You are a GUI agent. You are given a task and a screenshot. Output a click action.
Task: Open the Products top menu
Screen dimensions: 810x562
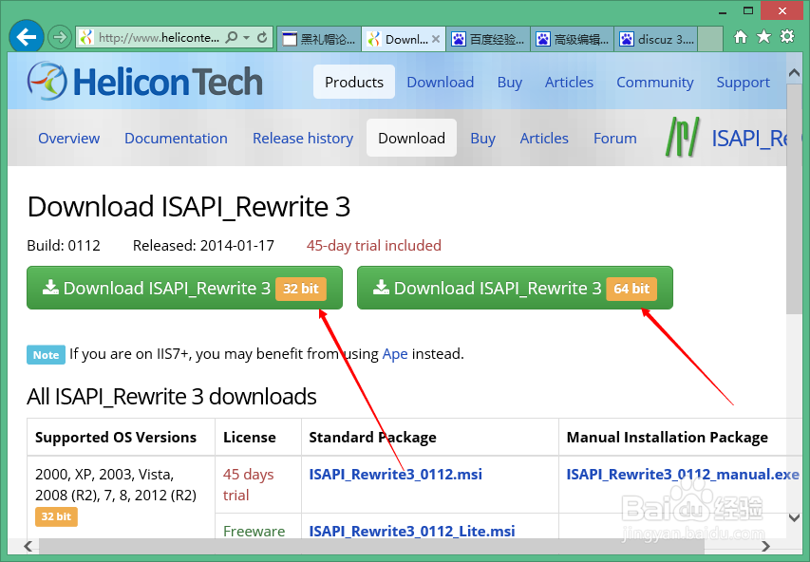[x=354, y=83]
